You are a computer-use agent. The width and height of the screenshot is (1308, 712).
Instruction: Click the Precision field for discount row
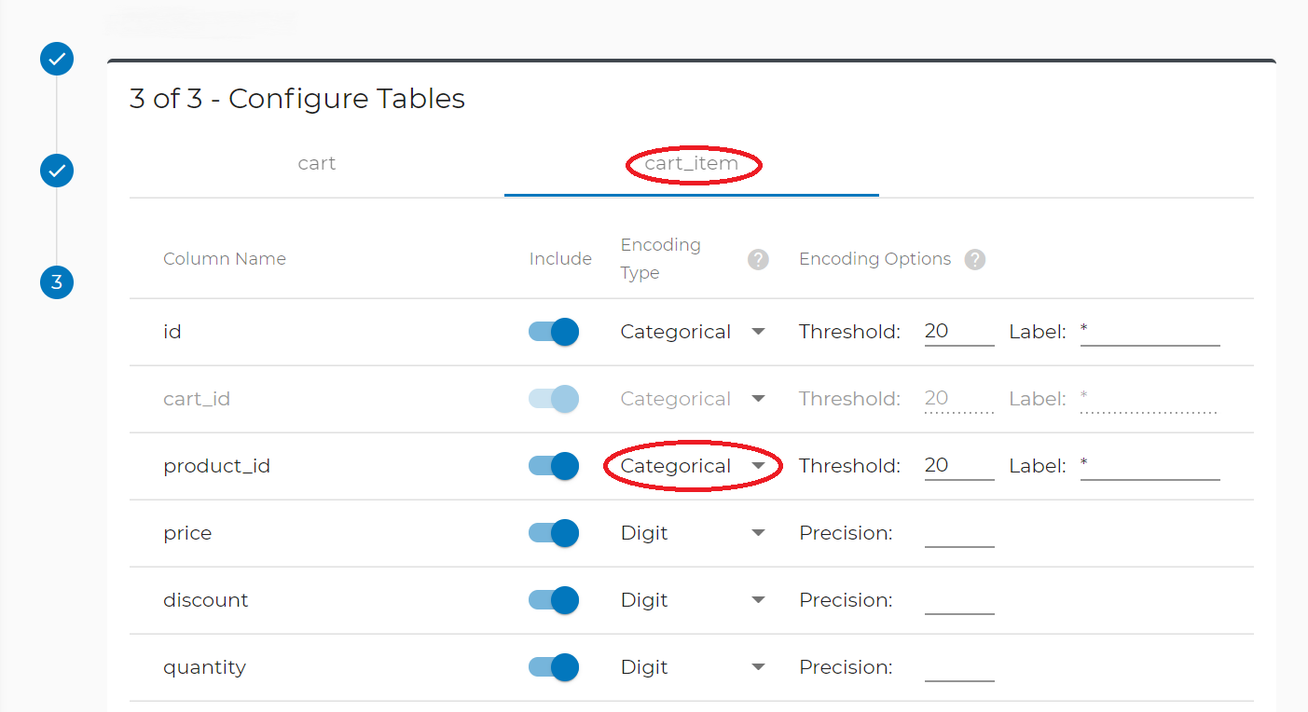959,600
